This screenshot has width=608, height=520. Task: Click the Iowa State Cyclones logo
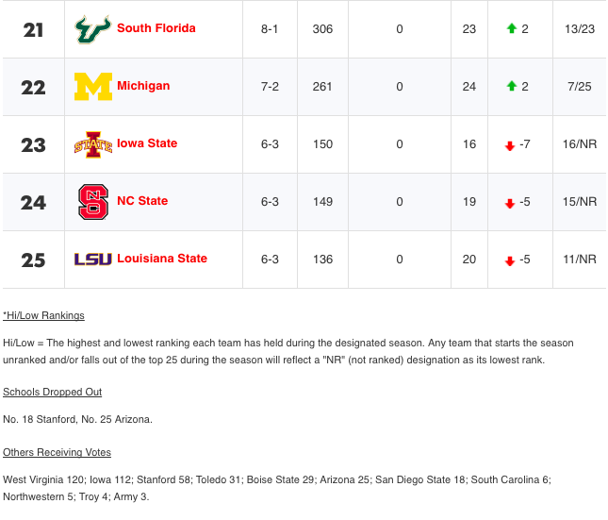point(93,144)
